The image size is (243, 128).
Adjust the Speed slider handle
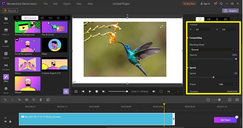[x=214, y=77]
